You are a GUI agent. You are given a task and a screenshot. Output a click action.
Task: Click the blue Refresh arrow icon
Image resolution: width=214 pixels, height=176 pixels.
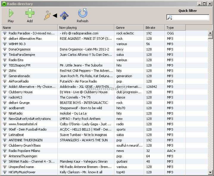(x=82, y=13)
